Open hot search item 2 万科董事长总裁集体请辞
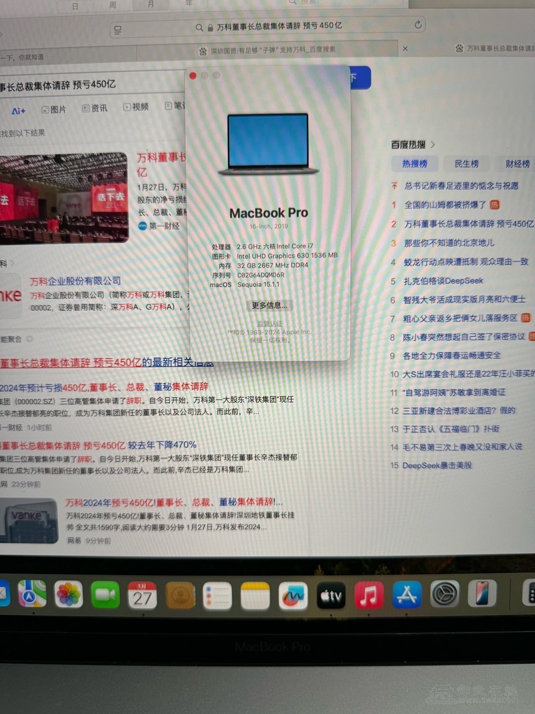 point(469,223)
